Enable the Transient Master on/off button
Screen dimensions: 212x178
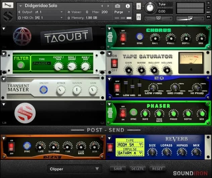pyautogui.click(x=43, y=90)
